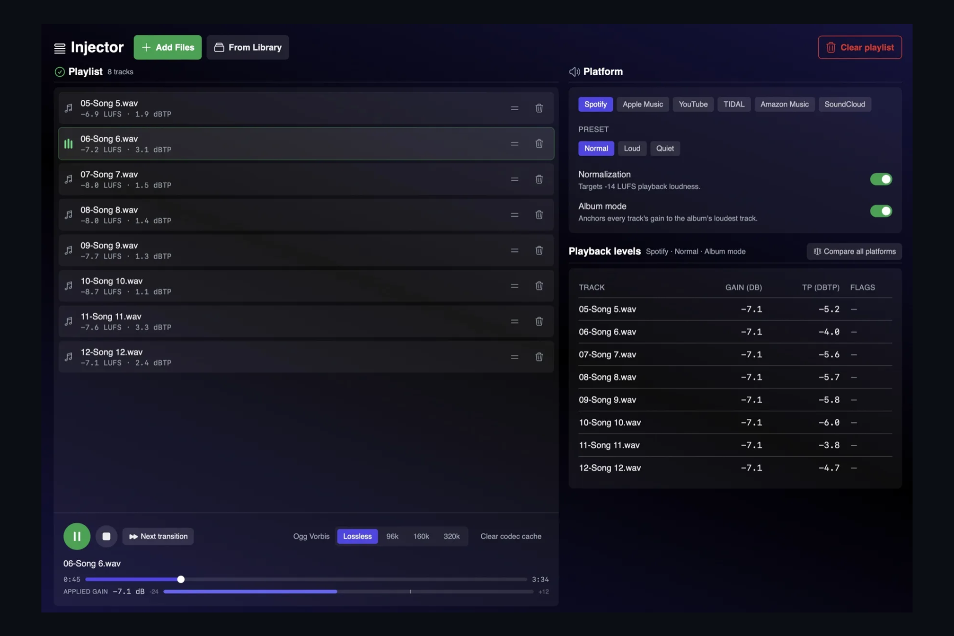Pause playback with the green button

tap(77, 536)
